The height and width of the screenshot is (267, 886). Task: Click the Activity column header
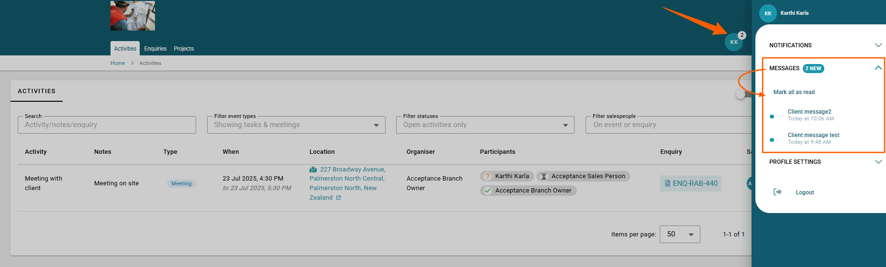[x=36, y=152]
